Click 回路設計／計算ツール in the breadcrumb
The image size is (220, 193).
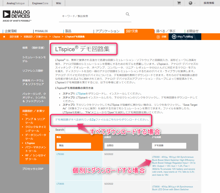pos(36,37)
